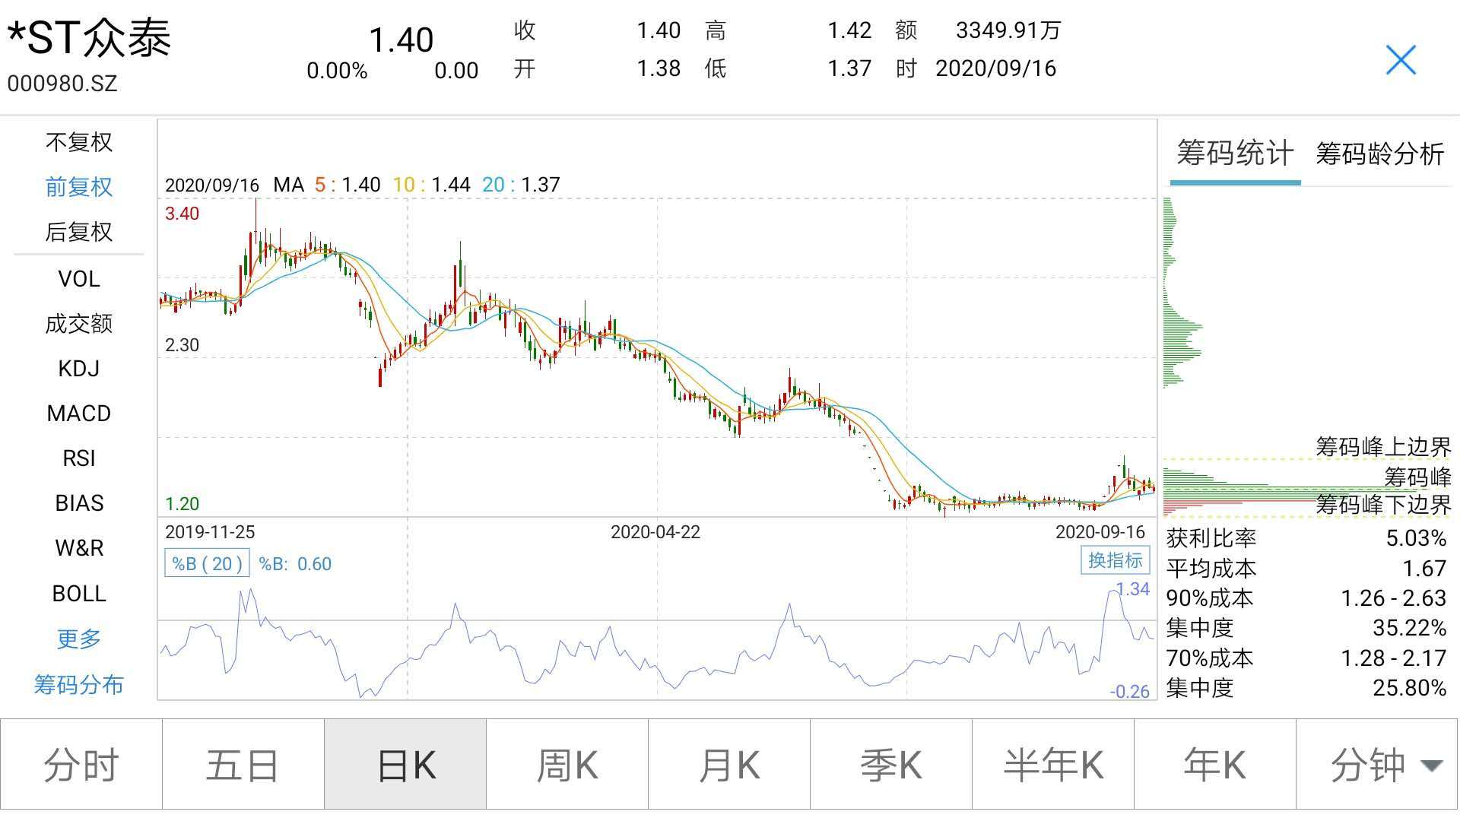Select 前复权 price adjustment mode
The width and height of the screenshot is (1460, 821).
(78, 187)
